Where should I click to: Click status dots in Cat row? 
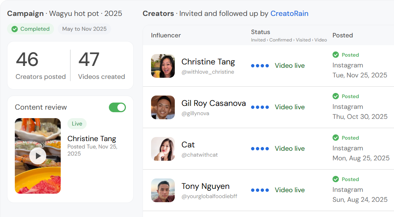click(260, 149)
